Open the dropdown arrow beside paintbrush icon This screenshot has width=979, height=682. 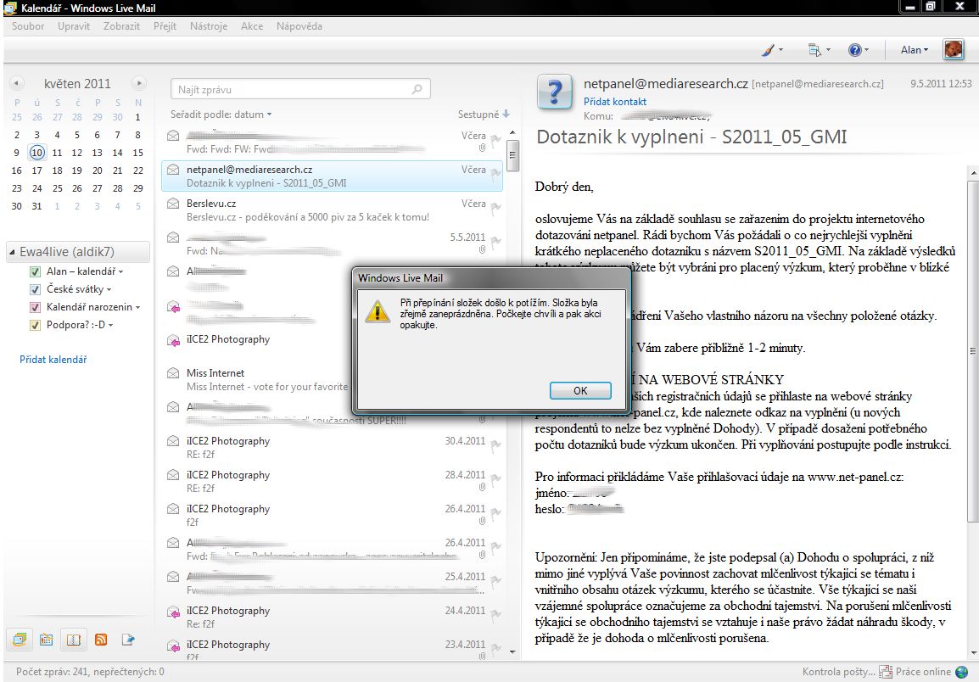tap(780, 50)
